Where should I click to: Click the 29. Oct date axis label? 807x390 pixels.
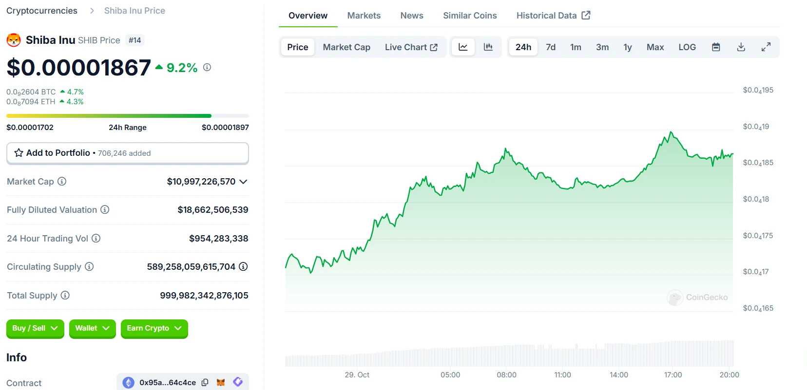point(357,375)
